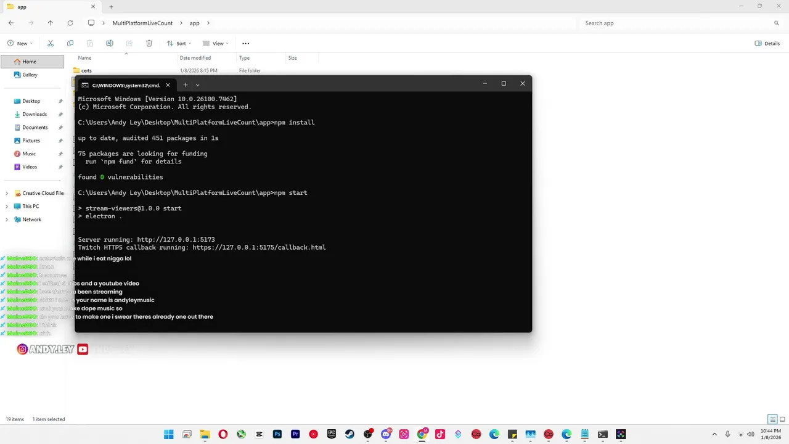This screenshot has height=444, width=789.
Task: Click the Copy icon in Explorer toolbar
Action: pyautogui.click(x=70, y=43)
